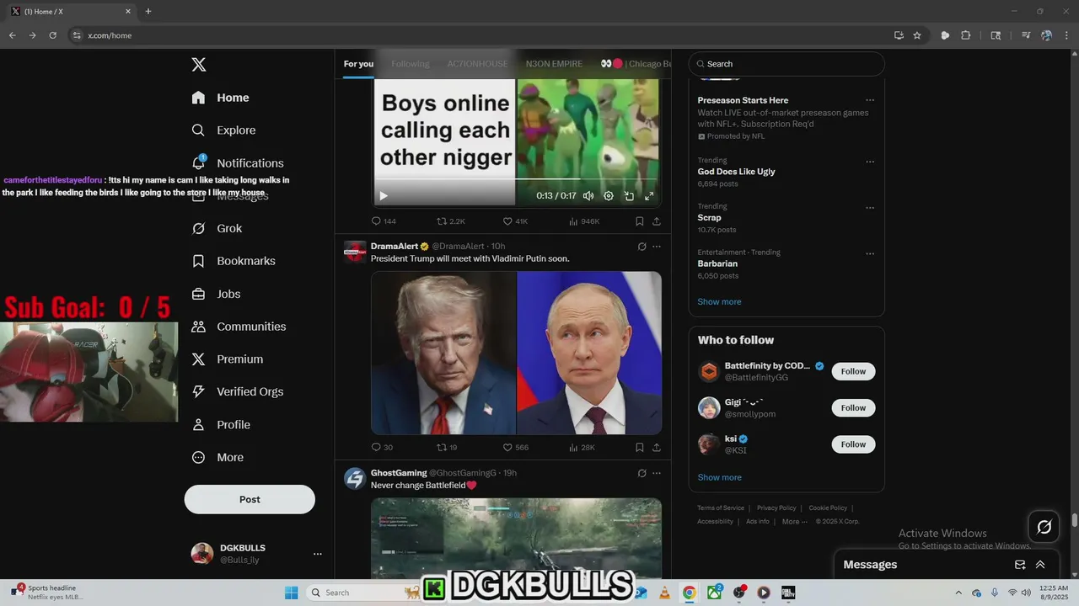Mute the video volume icon
This screenshot has width=1079, height=606.
click(x=588, y=196)
